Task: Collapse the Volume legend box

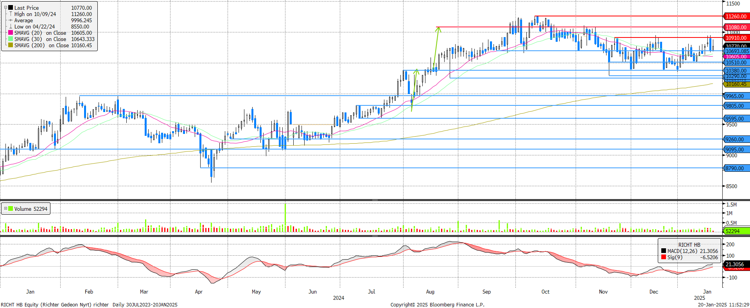Action: 5,208
